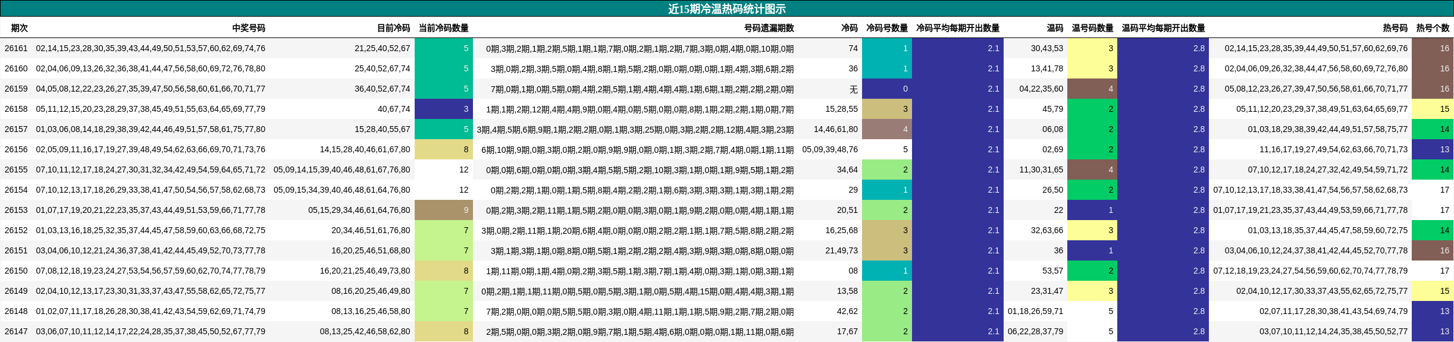
Task: Click the 中奖号码 column header
Action: (x=249, y=28)
